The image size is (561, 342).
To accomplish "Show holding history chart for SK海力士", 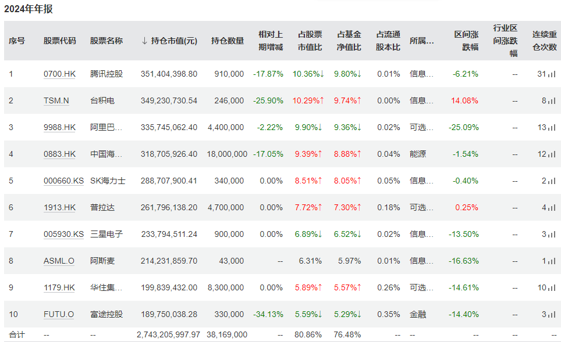I will pos(552,181).
